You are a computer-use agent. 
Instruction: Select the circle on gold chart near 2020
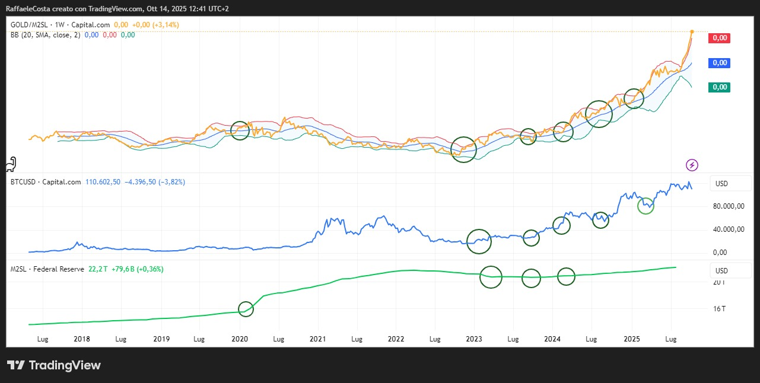click(240, 130)
